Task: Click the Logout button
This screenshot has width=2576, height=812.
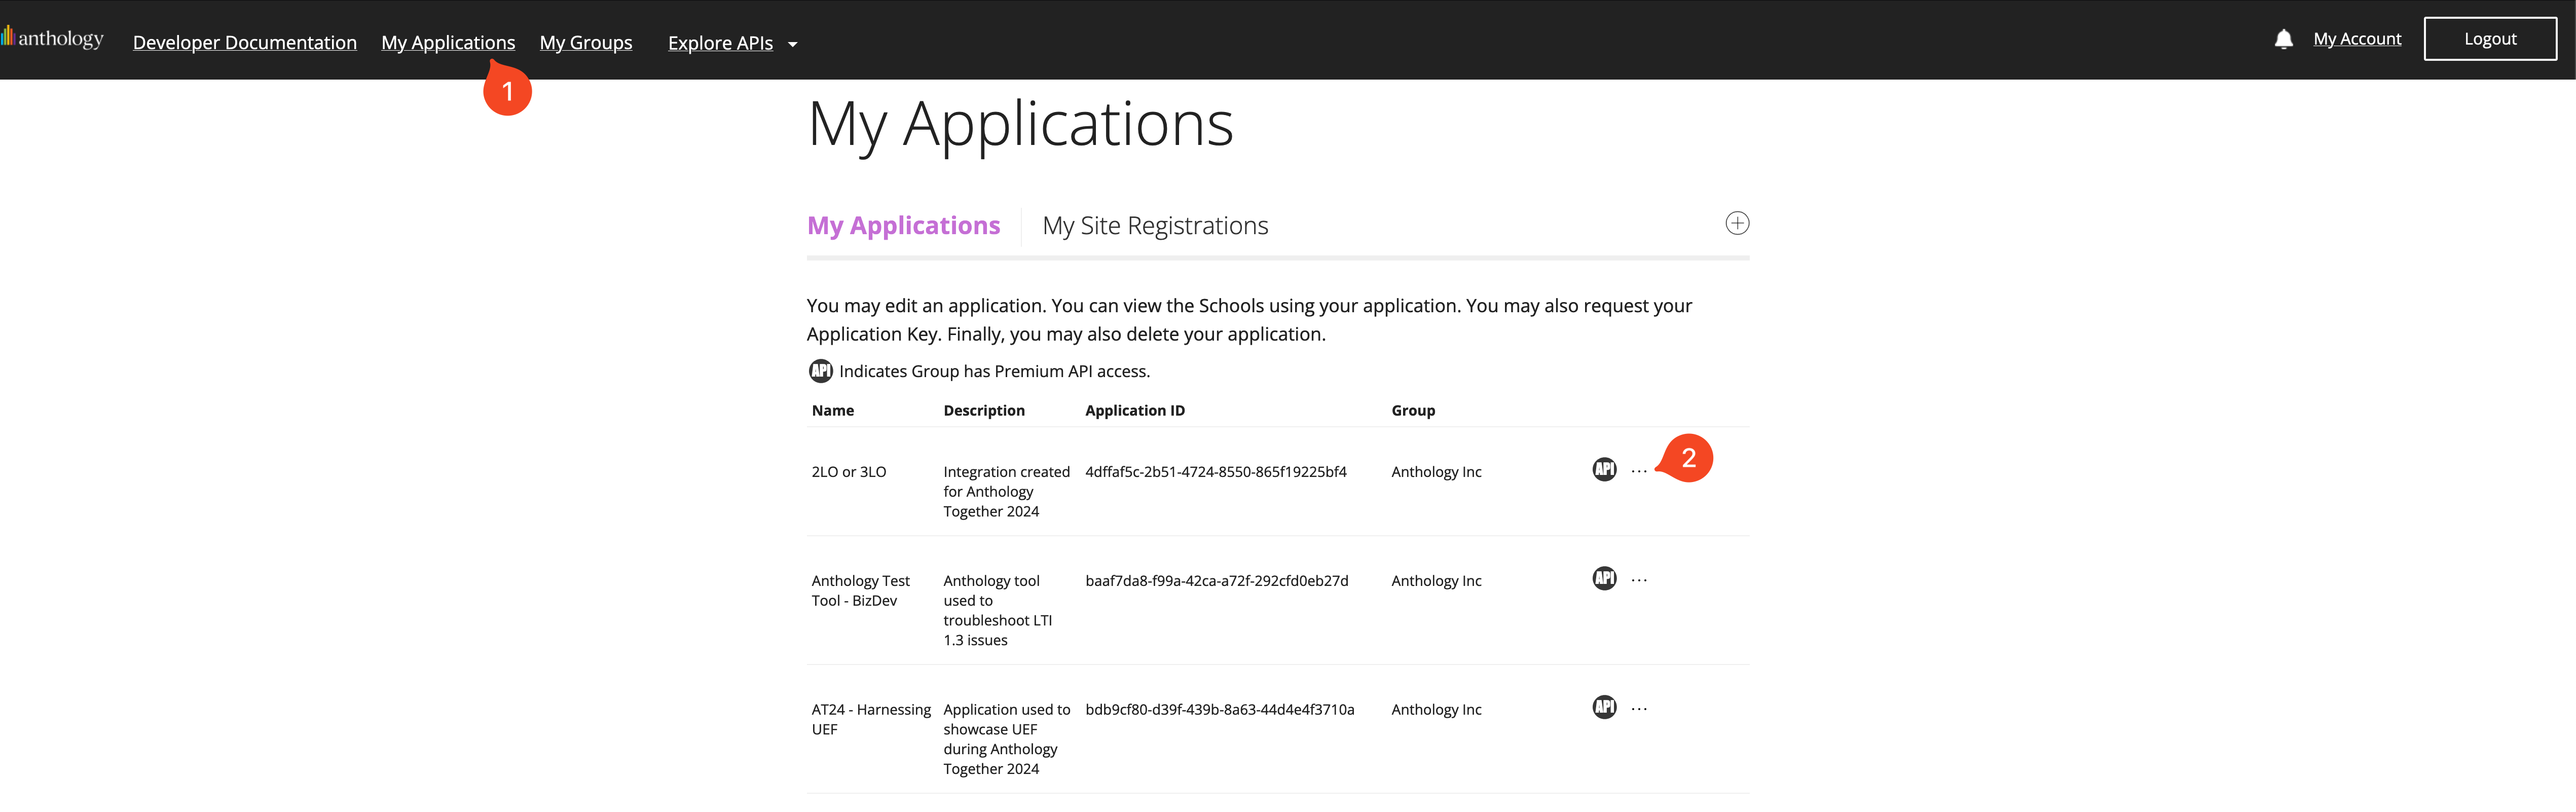Action: tap(2490, 38)
